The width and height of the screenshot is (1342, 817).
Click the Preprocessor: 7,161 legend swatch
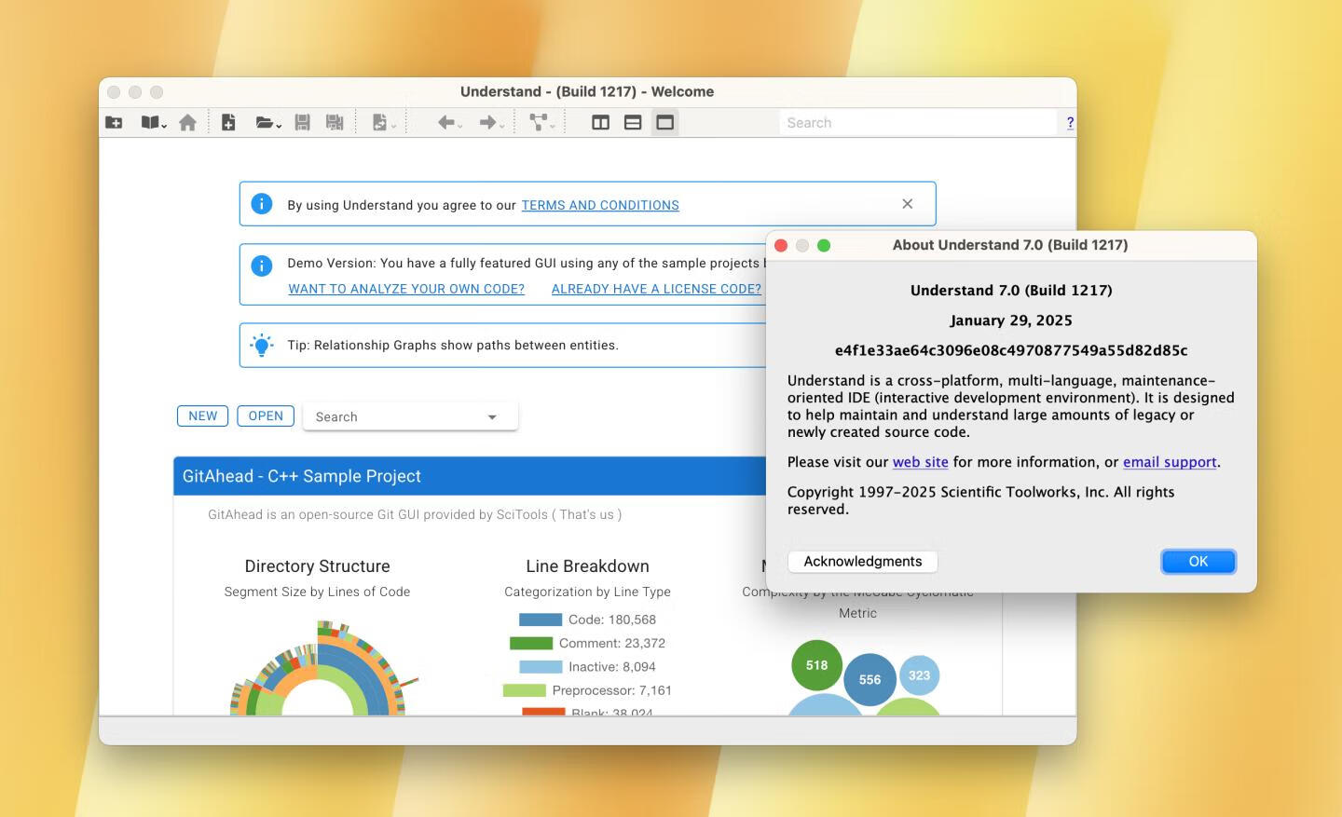(524, 690)
